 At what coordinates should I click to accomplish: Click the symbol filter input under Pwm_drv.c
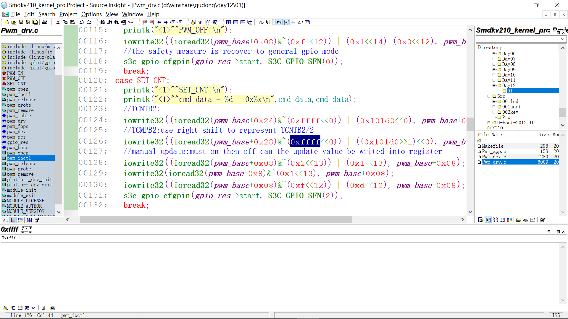point(32,39)
